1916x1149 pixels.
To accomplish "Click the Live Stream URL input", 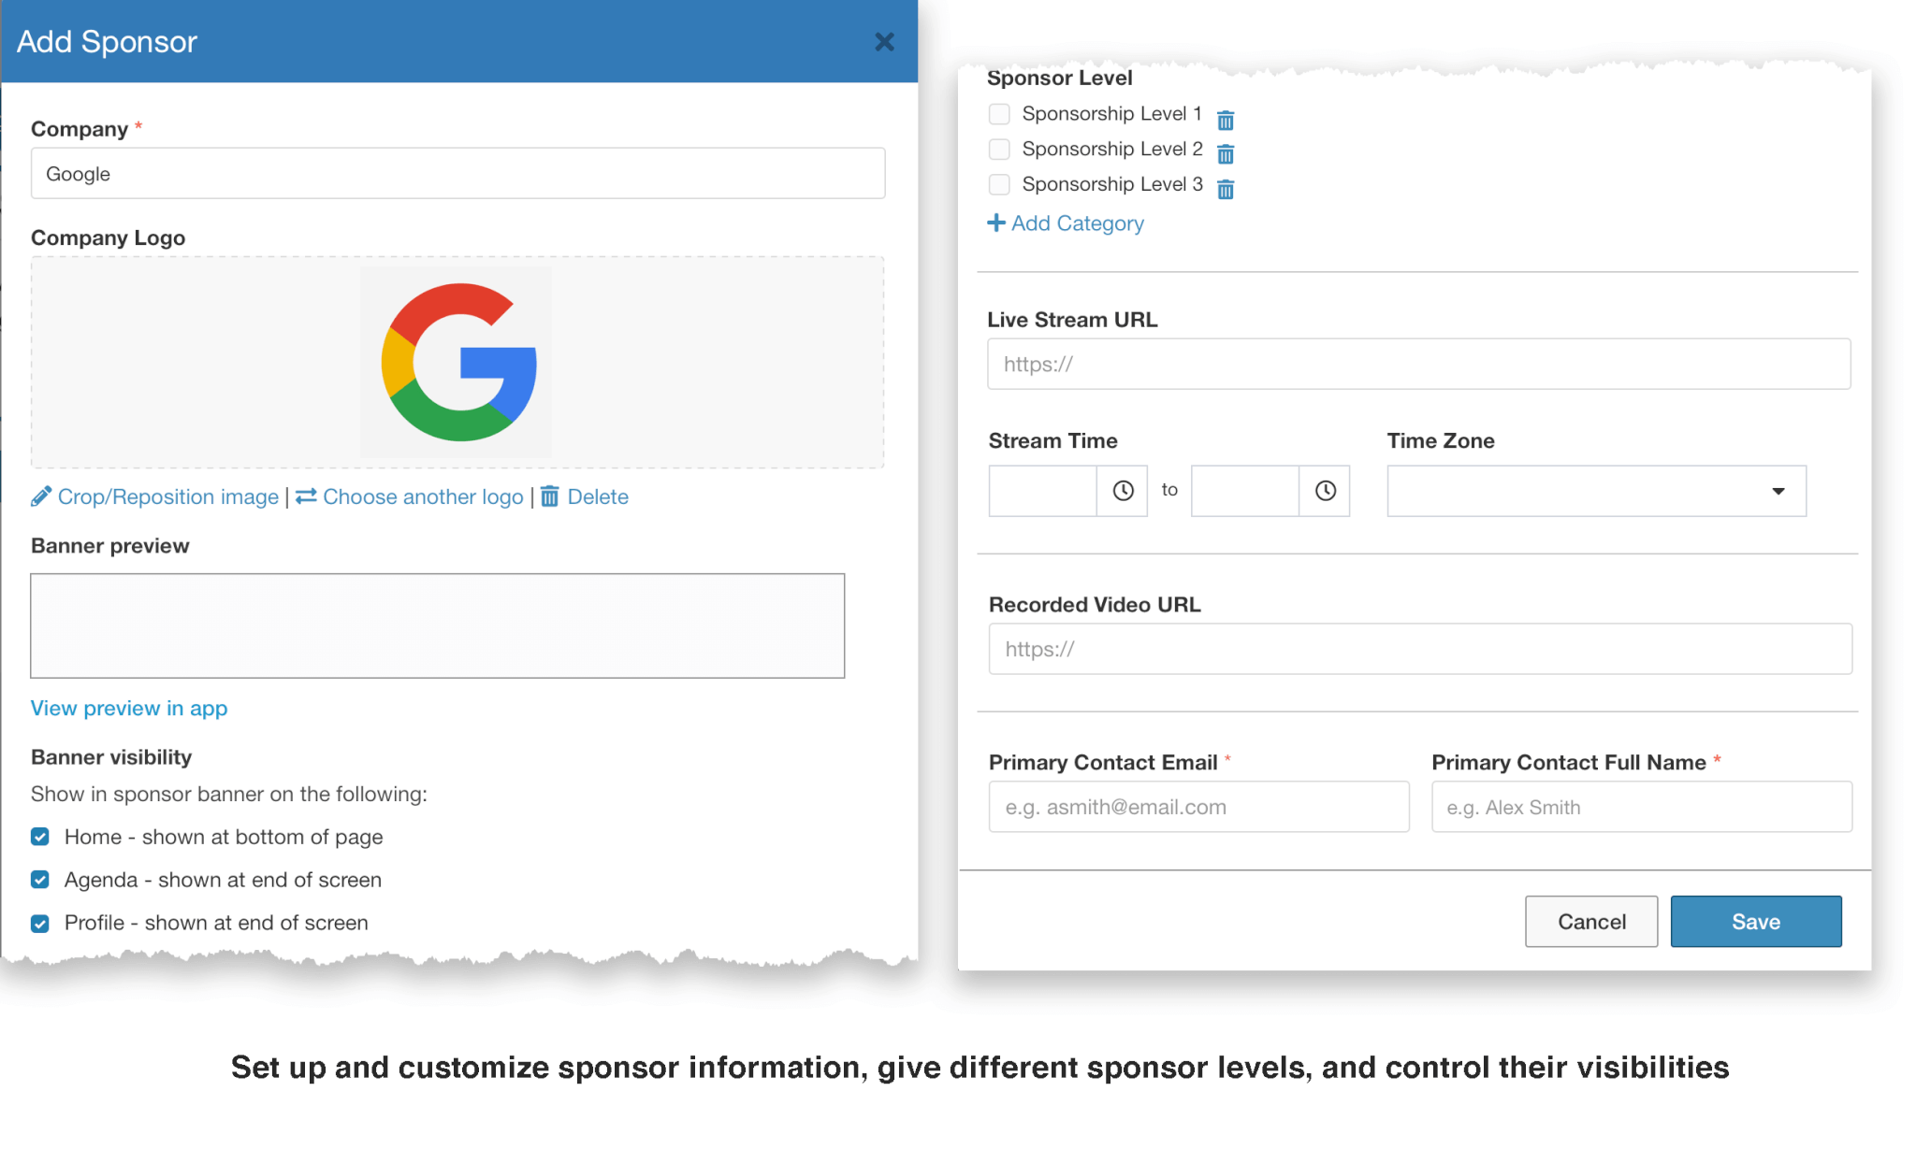I will coord(1418,364).
